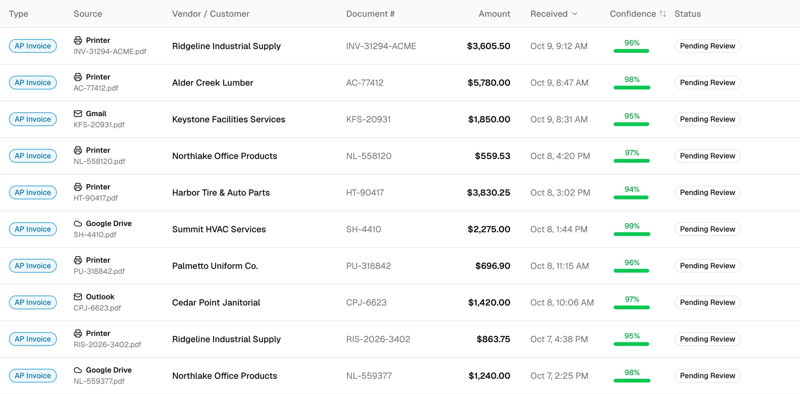Click the Outlook envelope icon for CPJ-6623.pdf
The width and height of the screenshot is (800, 394).
pyautogui.click(x=78, y=297)
